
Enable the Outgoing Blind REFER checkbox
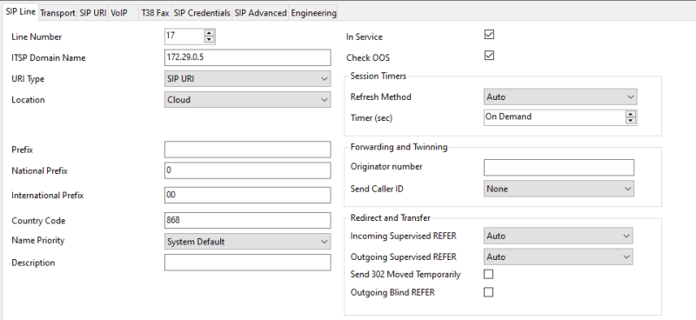pyautogui.click(x=488, y=292)
